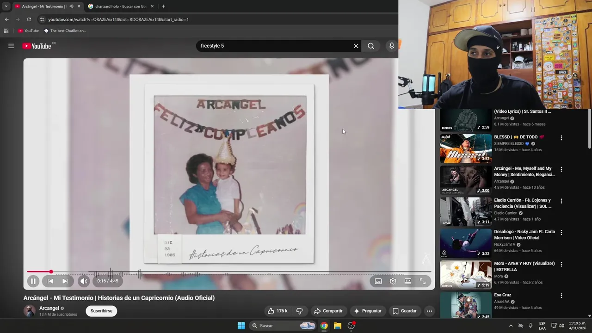
Task: Open Chrome tab search dropdown arrow
Action: tap(6, 6)
